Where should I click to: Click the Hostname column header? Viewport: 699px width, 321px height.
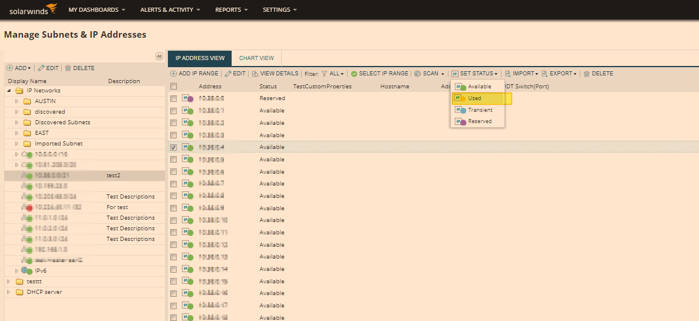394,87
